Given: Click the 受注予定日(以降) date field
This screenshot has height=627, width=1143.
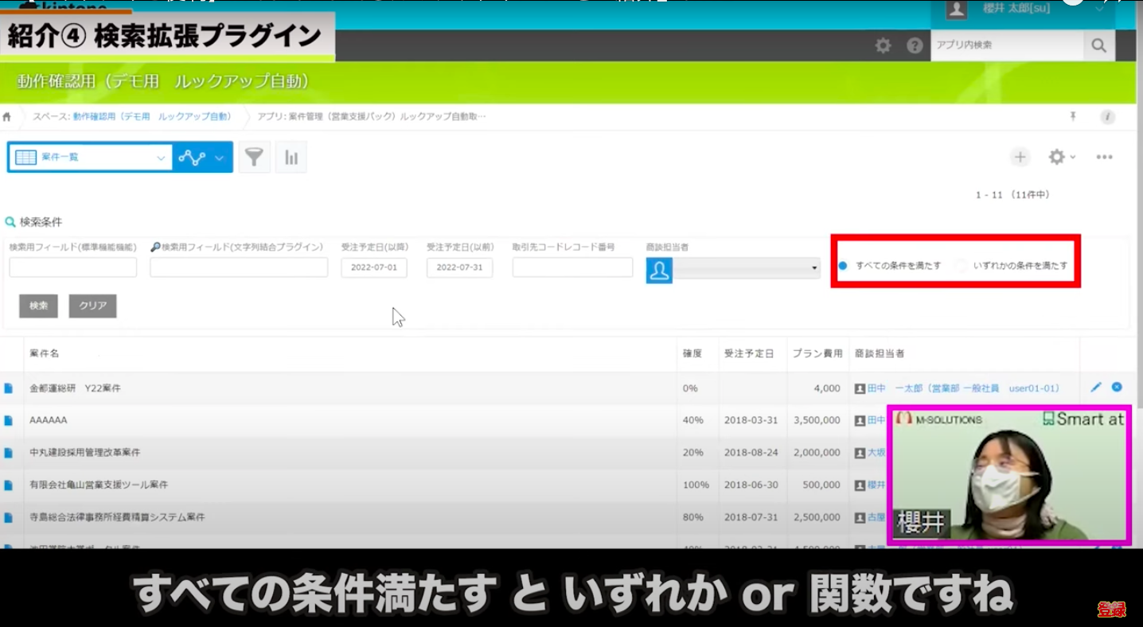Looking at the screenshot, I should tap(374, 268).
